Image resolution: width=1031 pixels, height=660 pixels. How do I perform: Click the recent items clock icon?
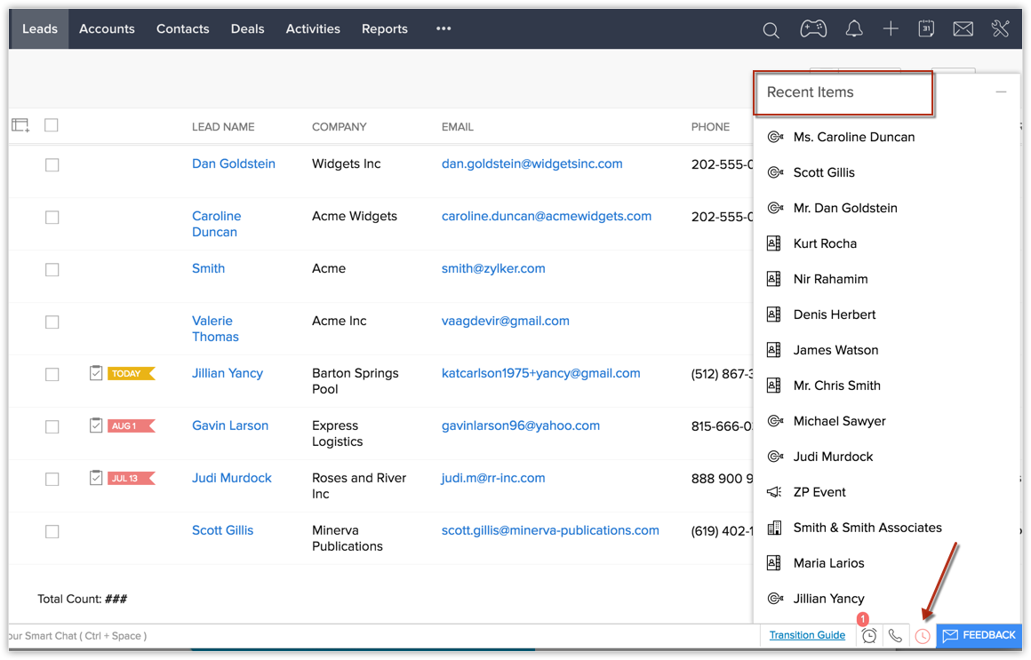pos(923,636)
